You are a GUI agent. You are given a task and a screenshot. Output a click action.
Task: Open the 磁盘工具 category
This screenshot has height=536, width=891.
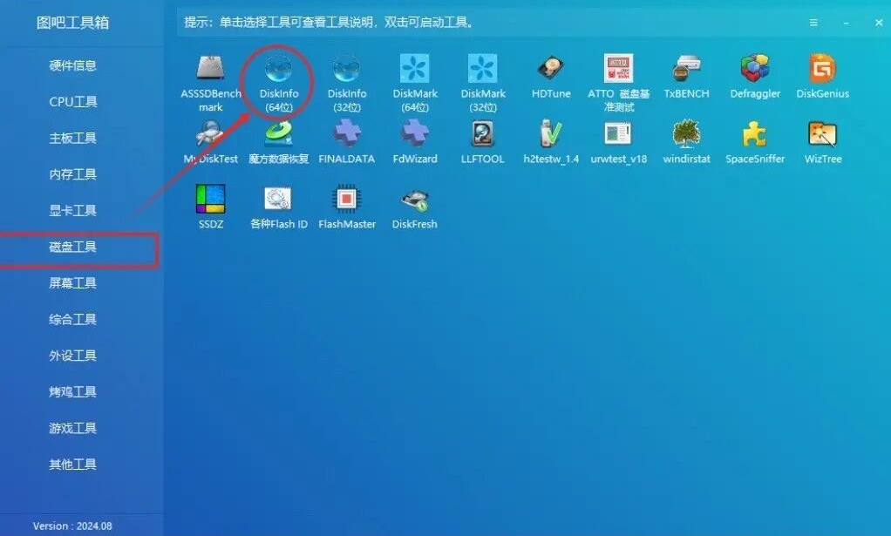pos(72,247)
